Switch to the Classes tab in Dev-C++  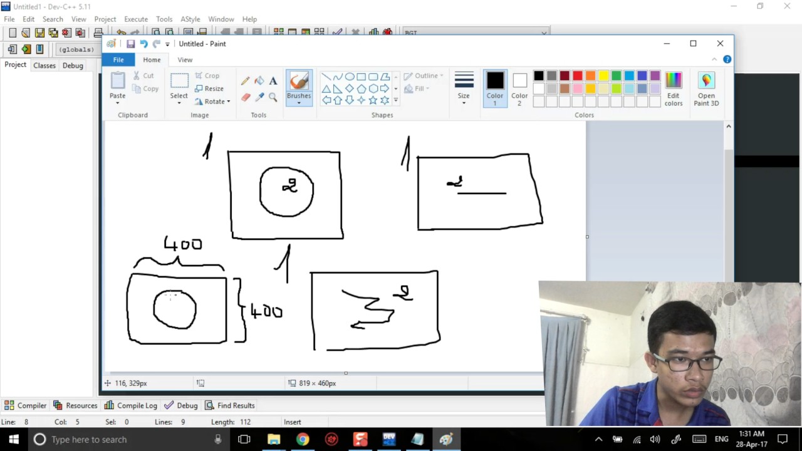tap(44, 65)
